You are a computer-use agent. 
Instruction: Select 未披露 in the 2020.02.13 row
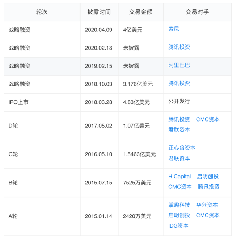[131, 48]
